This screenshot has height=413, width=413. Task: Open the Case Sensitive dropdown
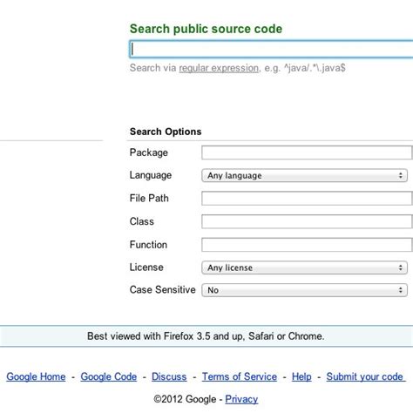coord(304,290)
